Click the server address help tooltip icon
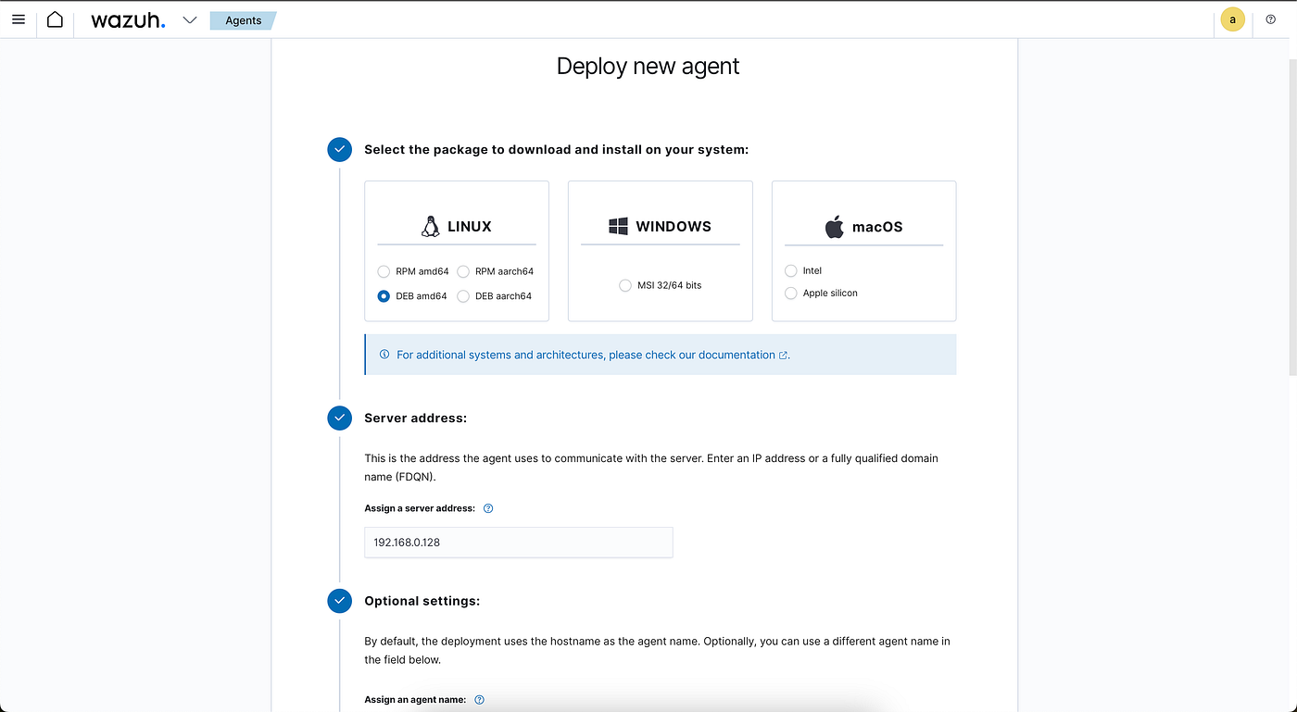The image size is (1297, 712). click(x=488, y=508)
